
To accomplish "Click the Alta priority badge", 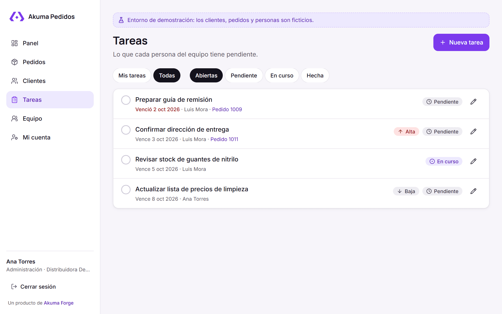I will coord(407,132).
